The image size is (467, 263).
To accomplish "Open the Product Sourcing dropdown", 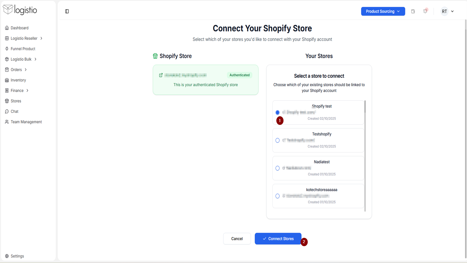I will click(383, 11).
